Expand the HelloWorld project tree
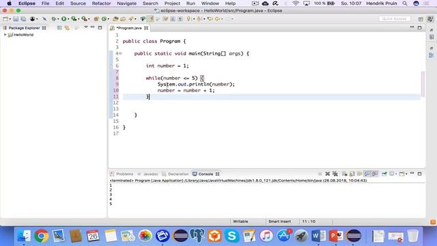 (x=5, y=35)
